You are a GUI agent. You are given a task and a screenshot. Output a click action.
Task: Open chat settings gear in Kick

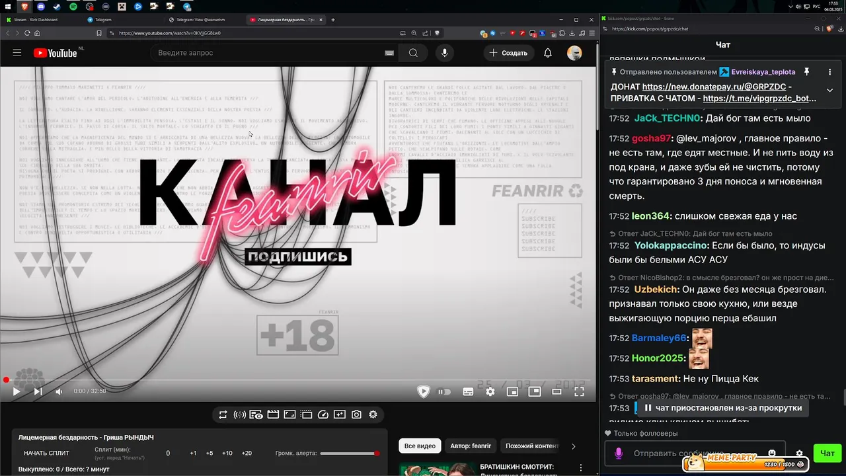pos(799,454)
